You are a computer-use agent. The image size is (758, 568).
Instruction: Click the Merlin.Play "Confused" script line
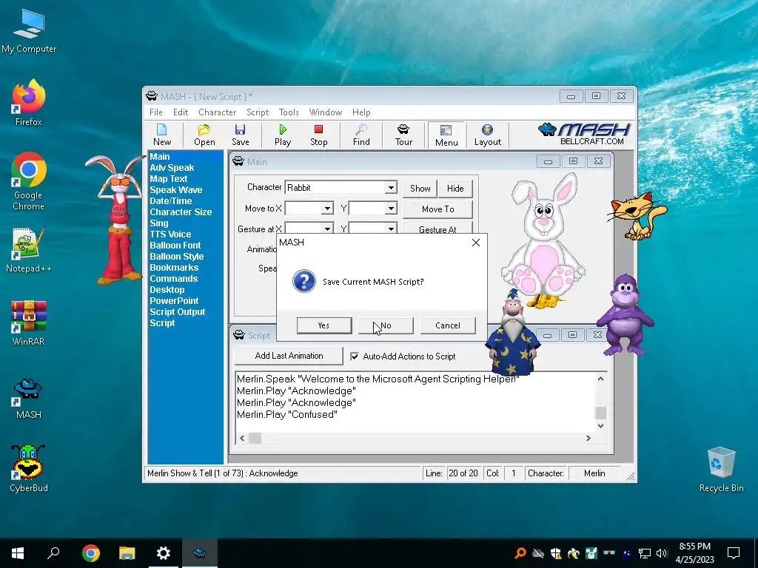[x=287, y=414]
